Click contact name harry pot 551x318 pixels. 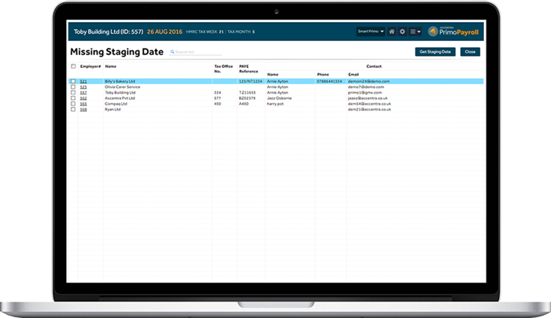pos(275,104)
